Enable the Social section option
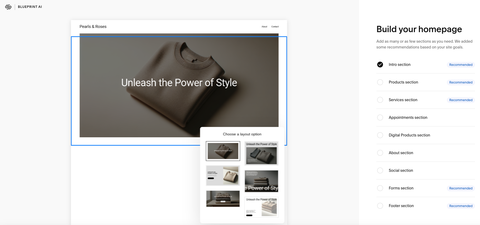This screenshot has height=225, width=480. point(380,170)
